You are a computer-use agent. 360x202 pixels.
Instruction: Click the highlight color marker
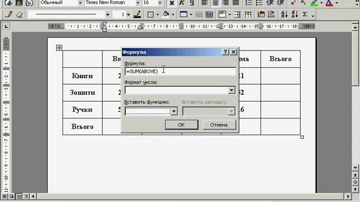[x=314, y=3]
